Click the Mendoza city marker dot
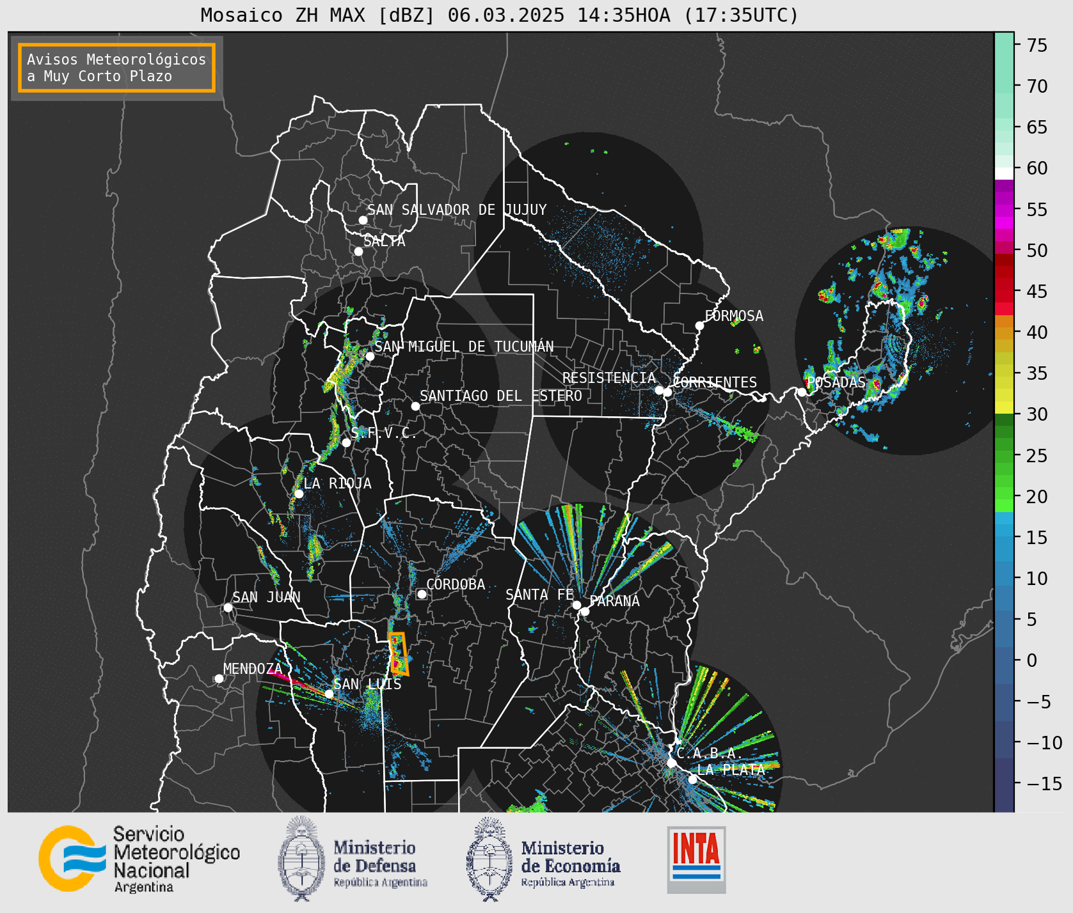1073x913 pixels. 219,678
